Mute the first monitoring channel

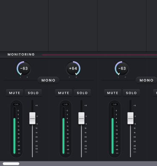point(15,93)
